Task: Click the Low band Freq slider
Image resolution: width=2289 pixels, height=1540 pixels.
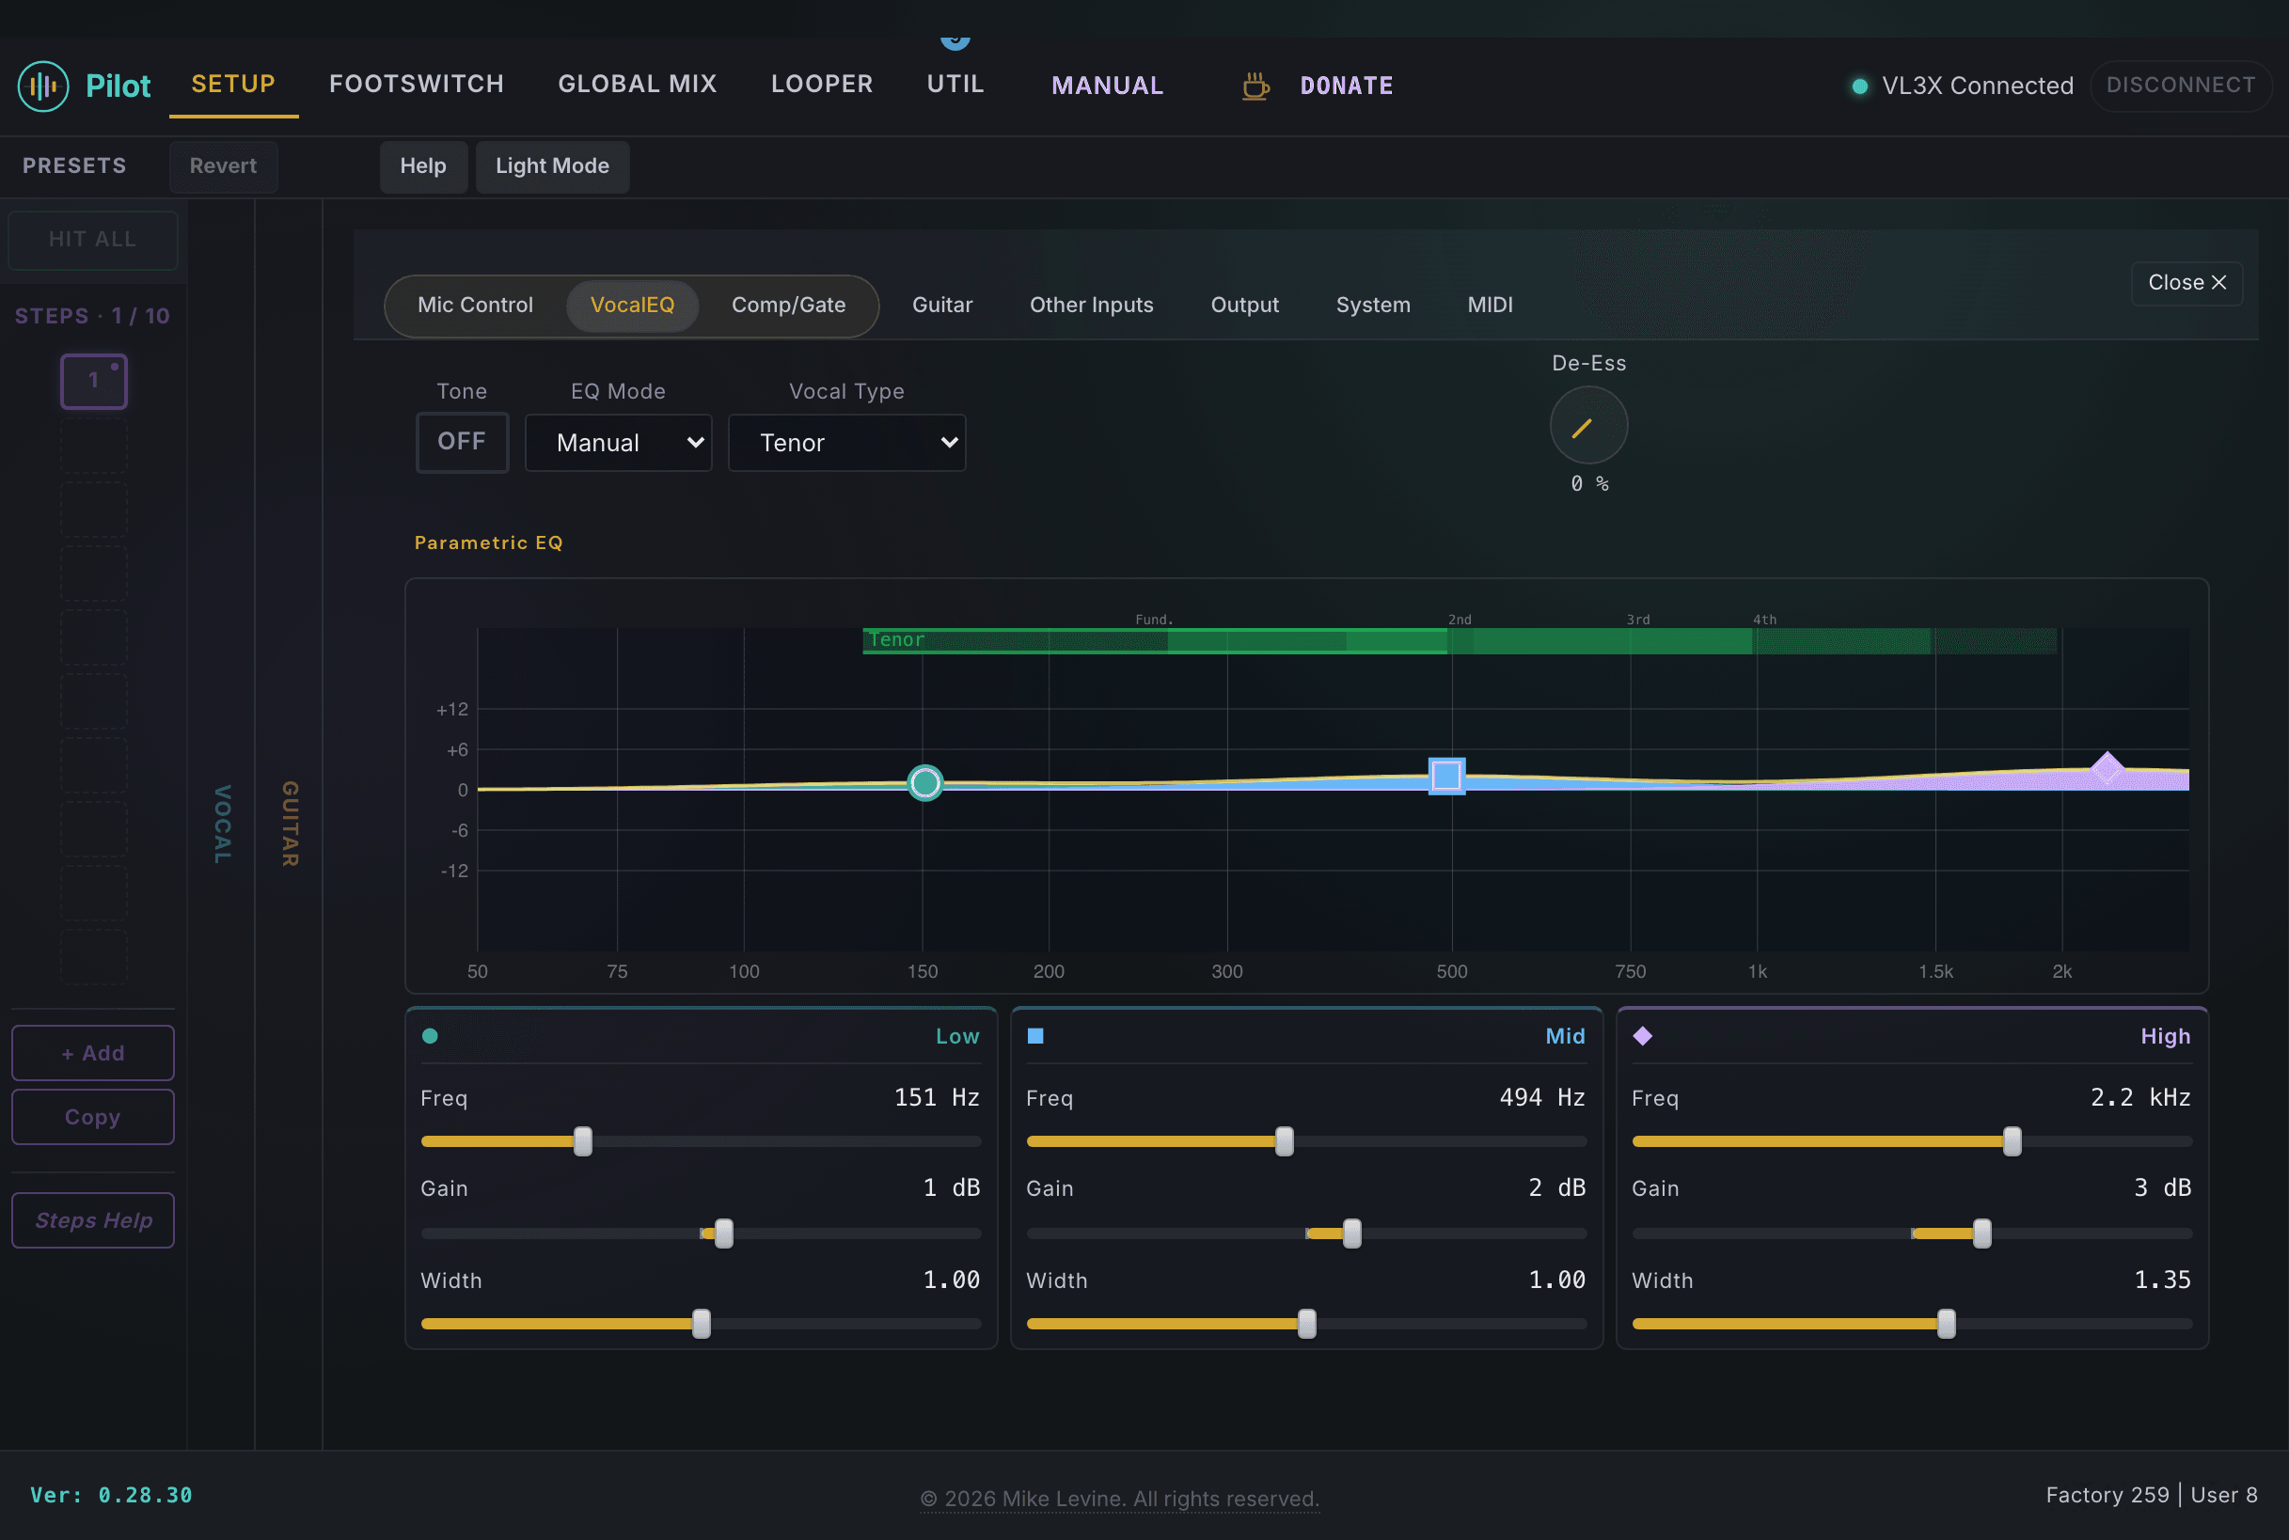Action: (702, 1141)
